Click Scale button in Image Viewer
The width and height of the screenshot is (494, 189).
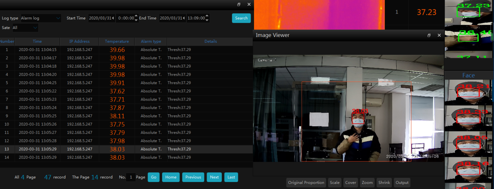335,183
